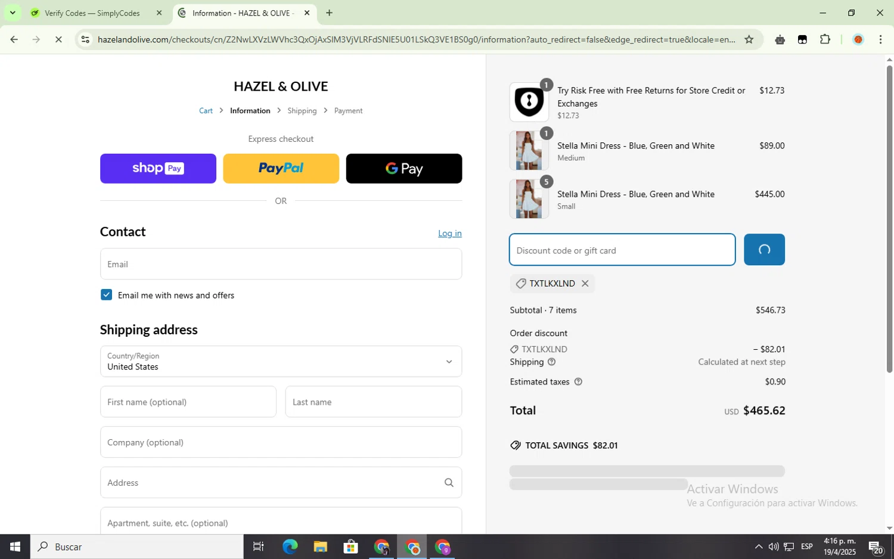Click the $465.62 total amount
Viewport: 894px width, 559px height.
[764, 411]
